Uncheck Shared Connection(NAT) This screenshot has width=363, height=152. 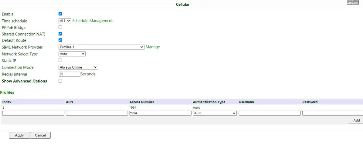60,34
